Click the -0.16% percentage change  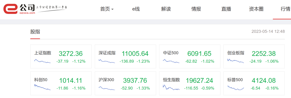point(272,88)
